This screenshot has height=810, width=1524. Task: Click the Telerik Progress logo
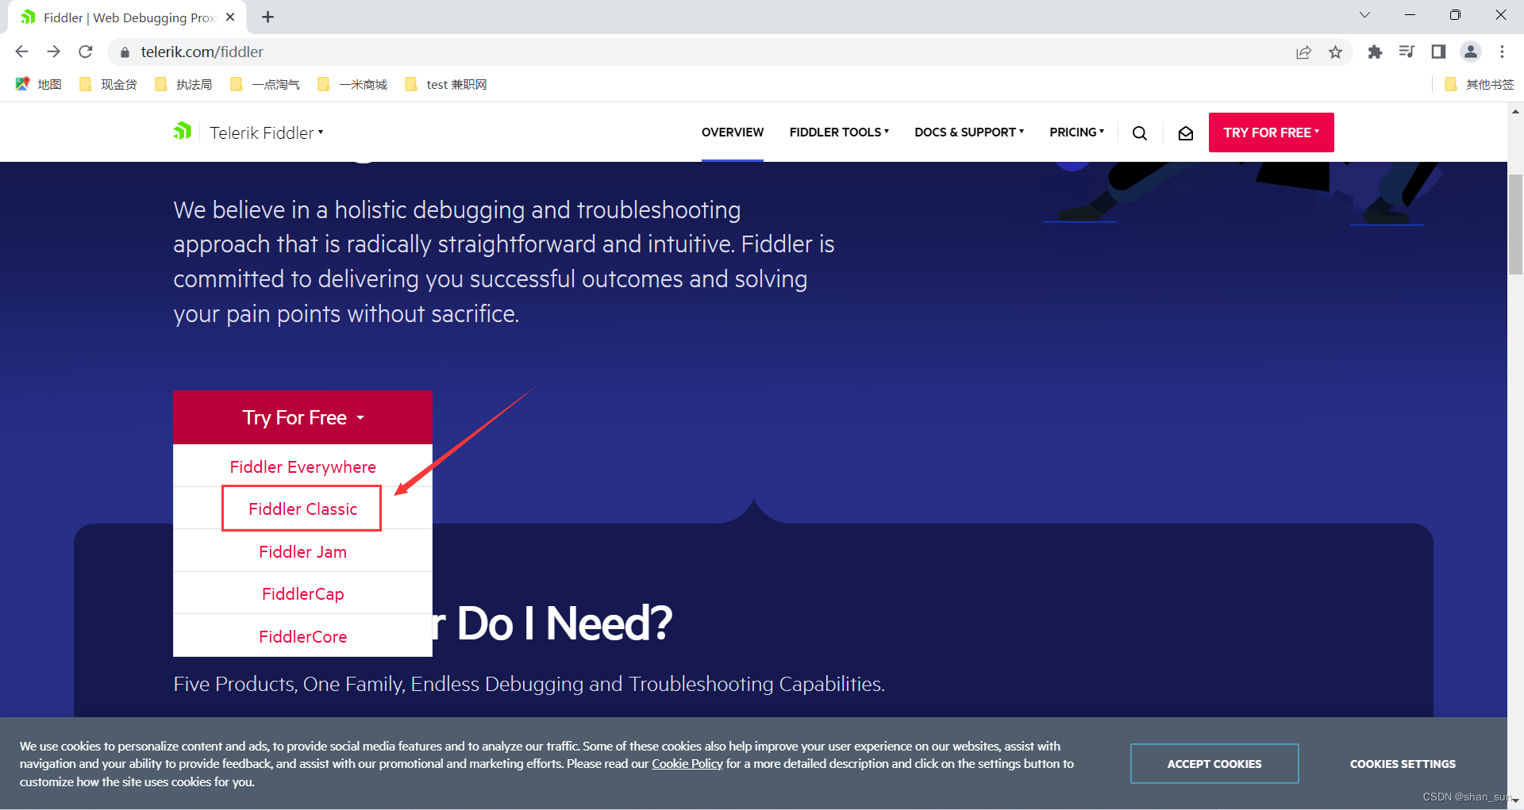(x=183, y=132)
